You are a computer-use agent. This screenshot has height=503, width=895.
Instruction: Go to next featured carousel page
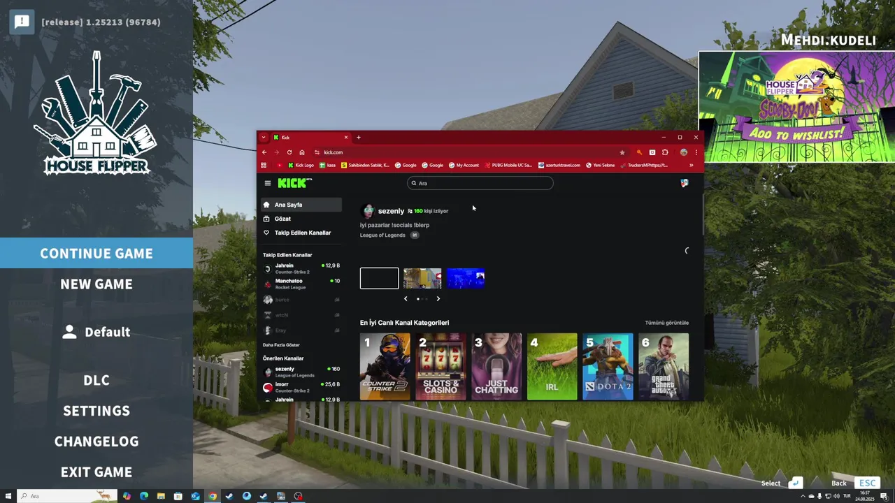click(x=438, y=299)
